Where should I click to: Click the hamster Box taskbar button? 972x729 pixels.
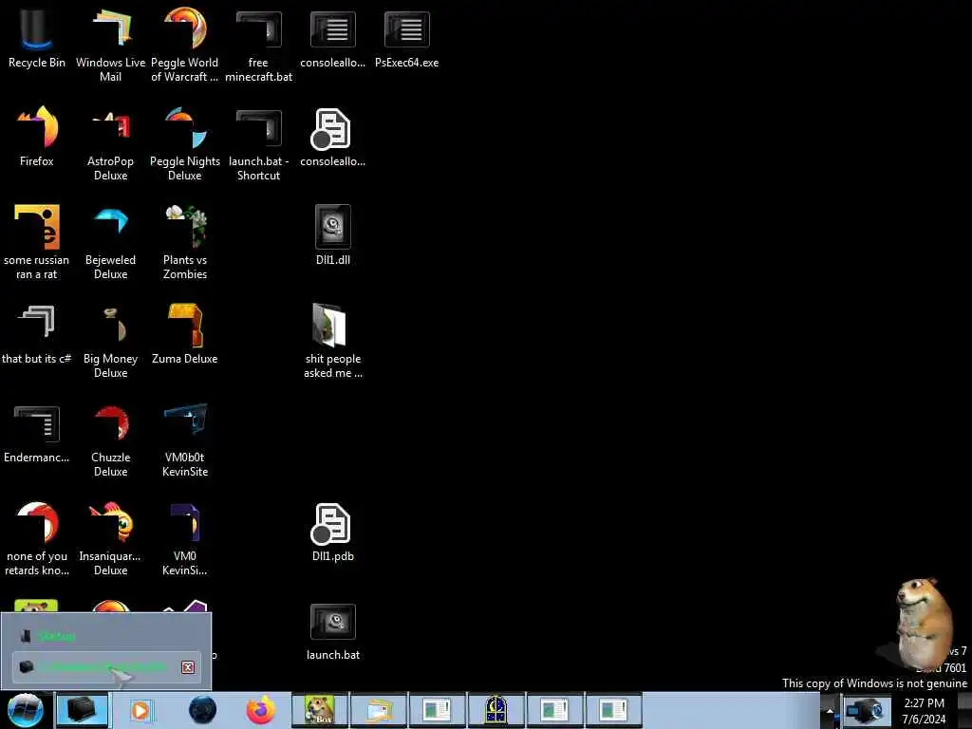(x=320, y=710)
